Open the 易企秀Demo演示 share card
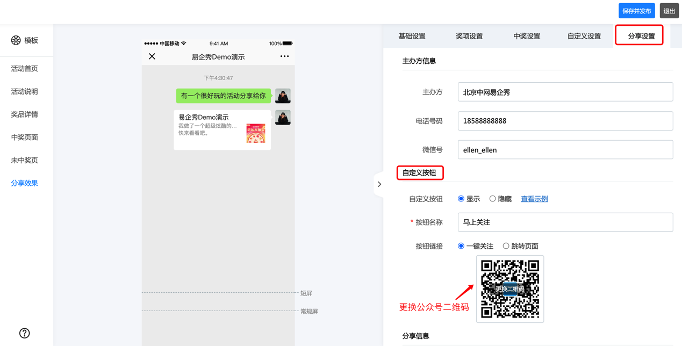 pyautogui.click(x=222, y=130)
